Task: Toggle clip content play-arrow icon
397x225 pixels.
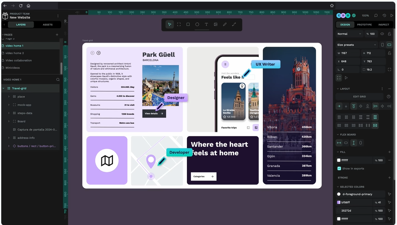Action: (346, 77)
